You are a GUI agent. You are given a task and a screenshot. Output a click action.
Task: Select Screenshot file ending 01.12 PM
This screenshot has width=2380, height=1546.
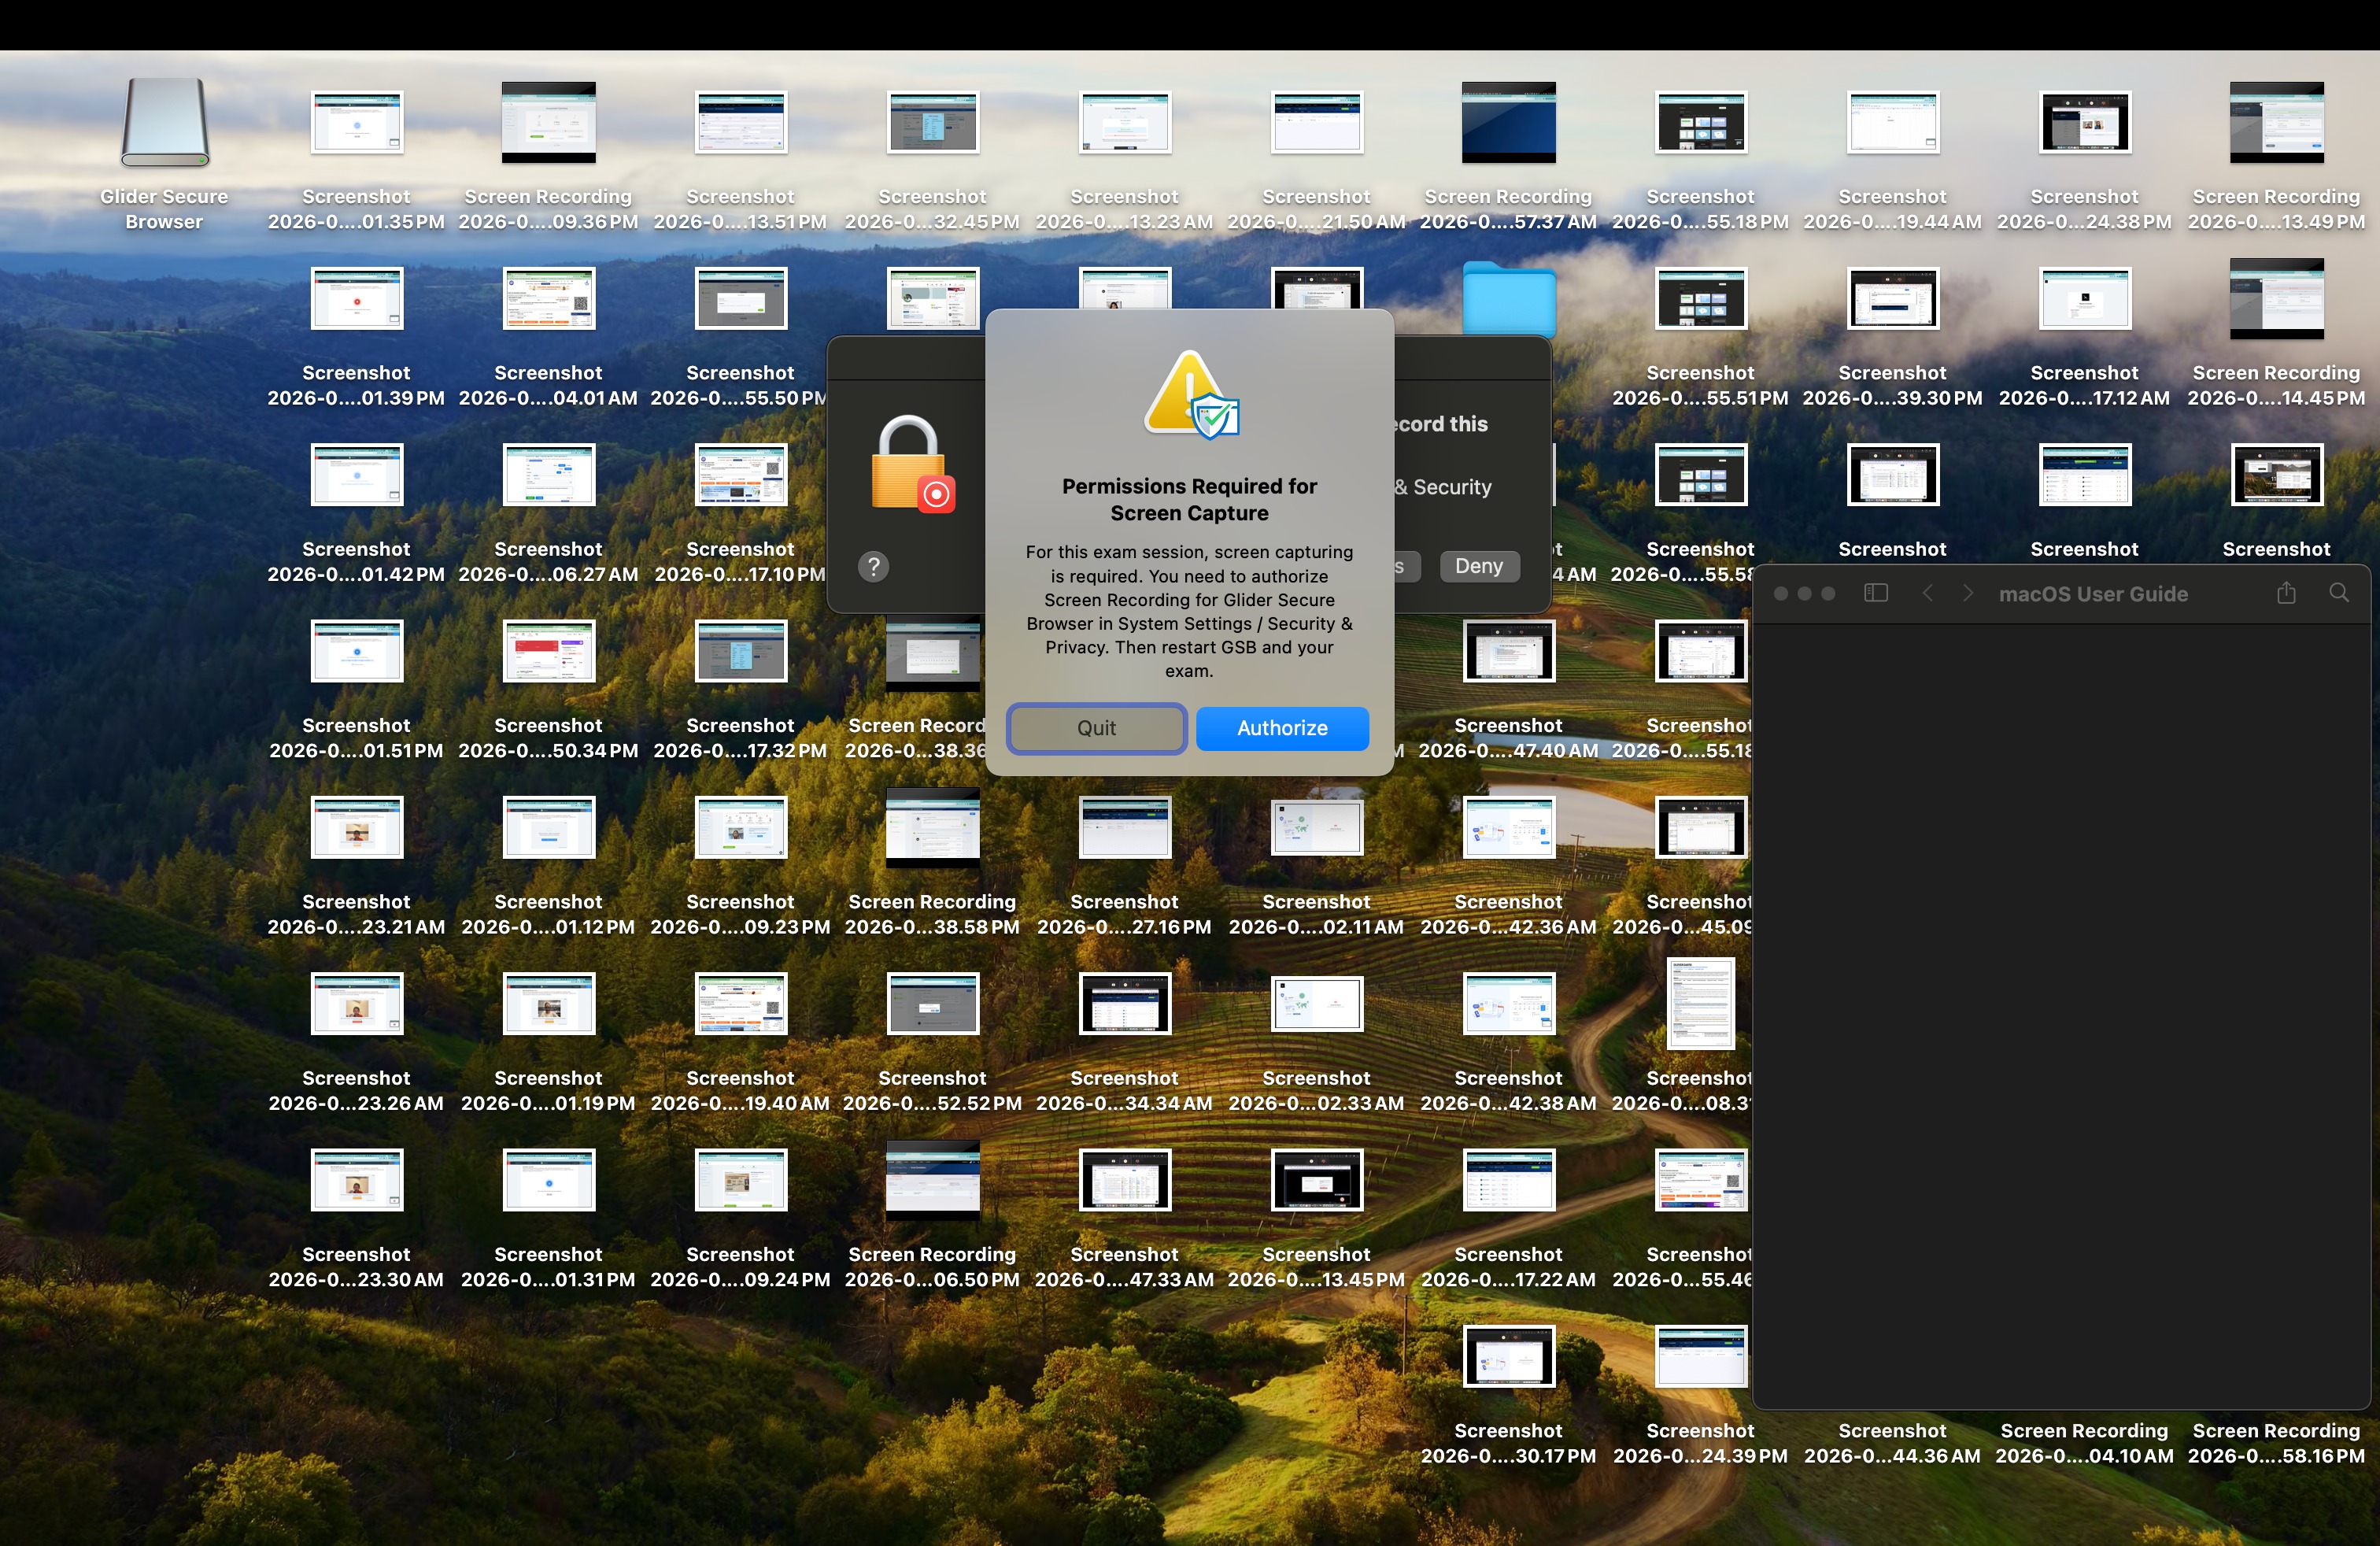549,826
